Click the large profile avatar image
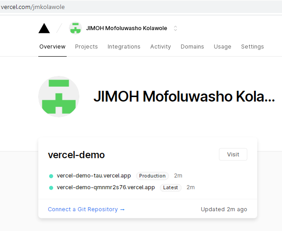This screenshot has height=231, width=282. (59, 97)
